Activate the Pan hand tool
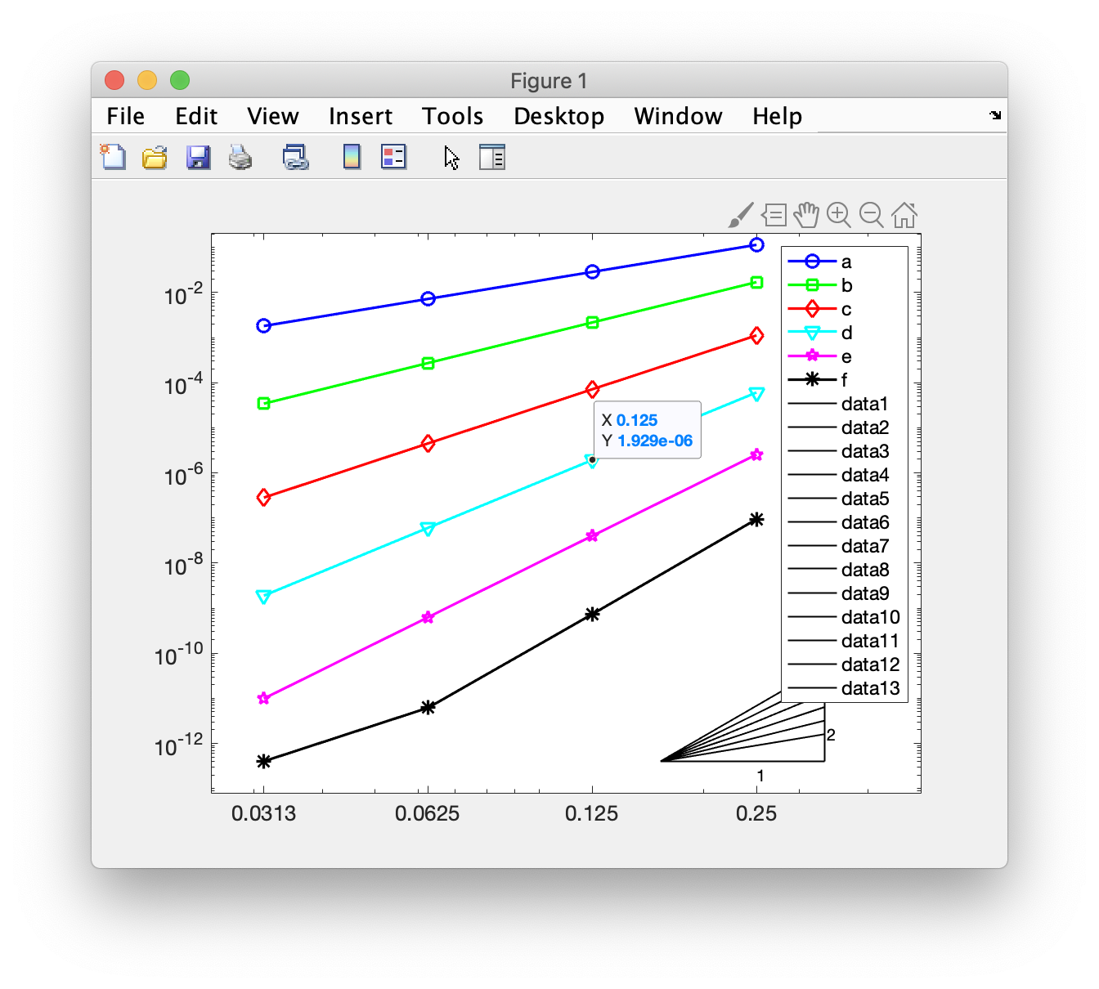The height and width of the screenshot is (989, 1099). 806,215
